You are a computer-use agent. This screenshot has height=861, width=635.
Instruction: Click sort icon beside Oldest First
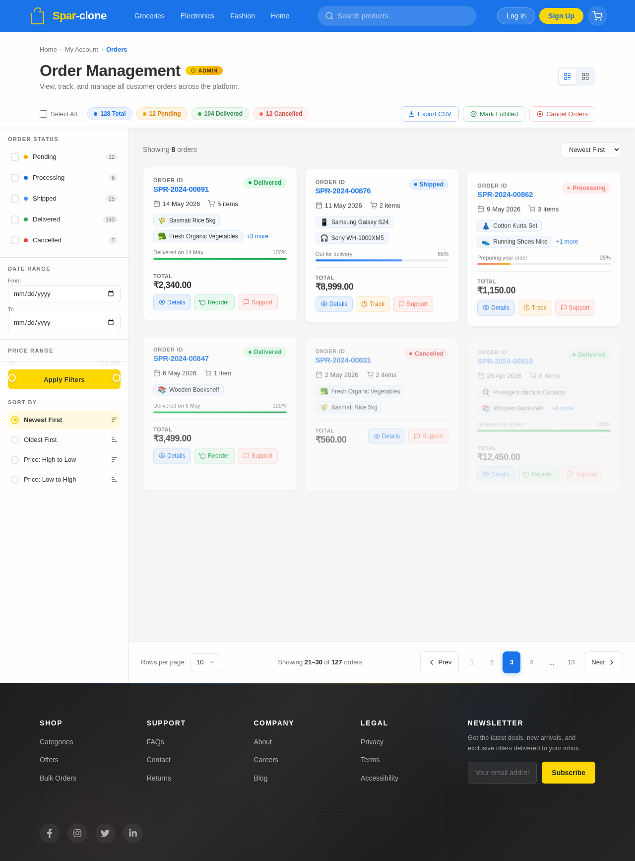[x=114, y=440]
